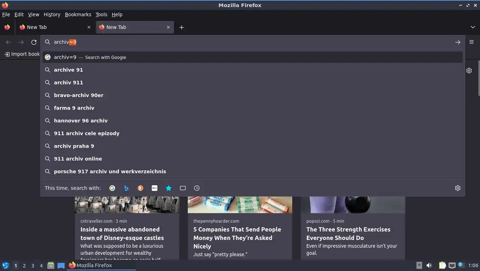Click the taskbar clock showing 1:06

(x=473, y=265)
